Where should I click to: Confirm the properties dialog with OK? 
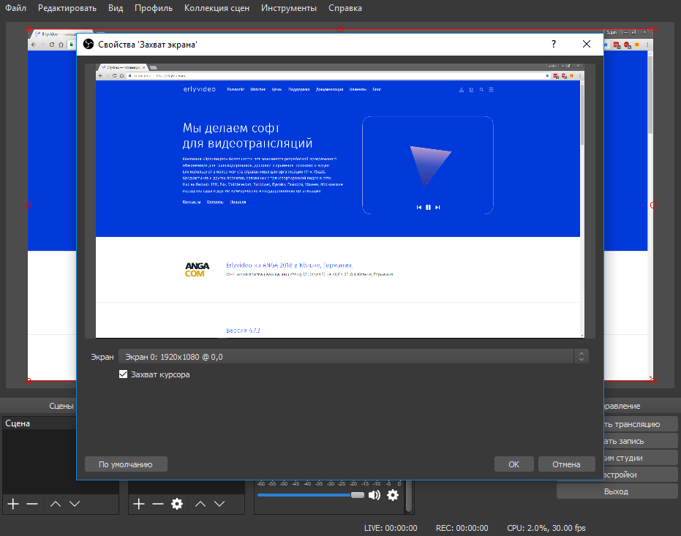[513, 464]
